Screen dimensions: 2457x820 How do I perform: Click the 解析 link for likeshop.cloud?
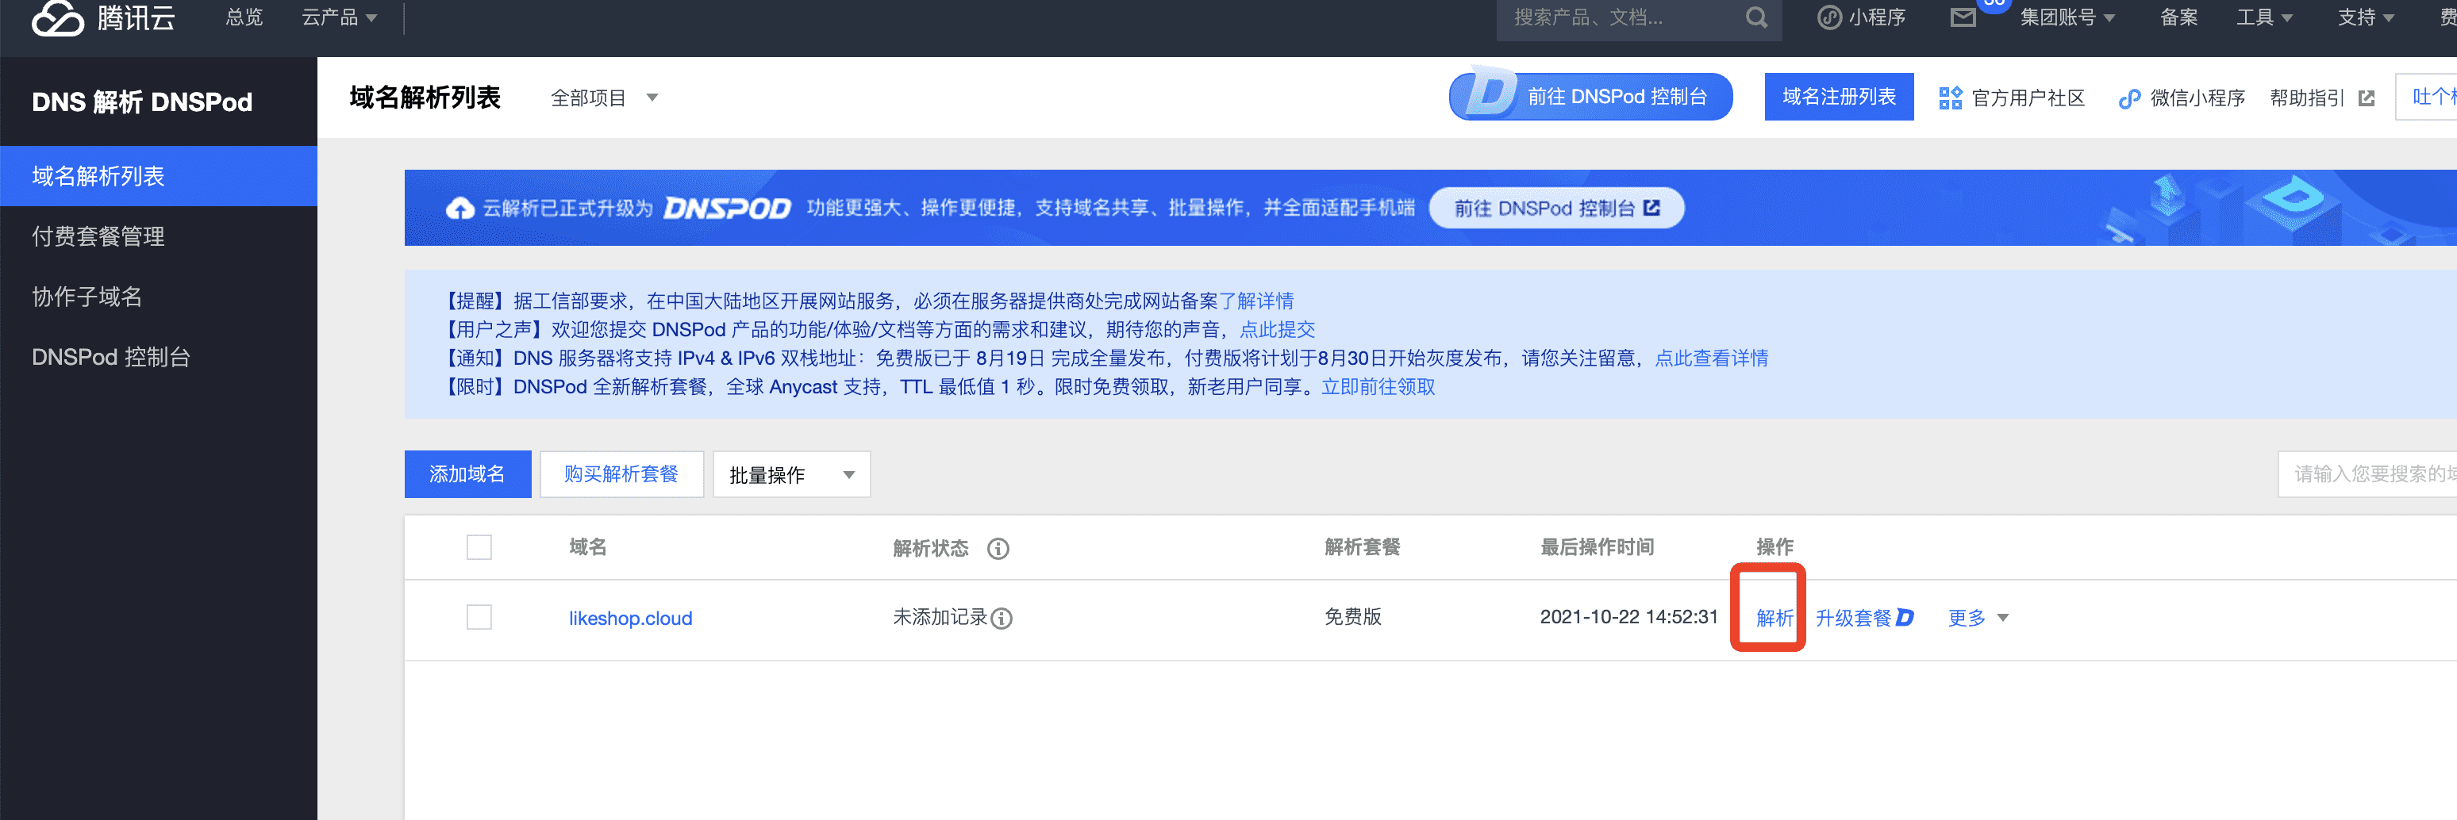1774,618
